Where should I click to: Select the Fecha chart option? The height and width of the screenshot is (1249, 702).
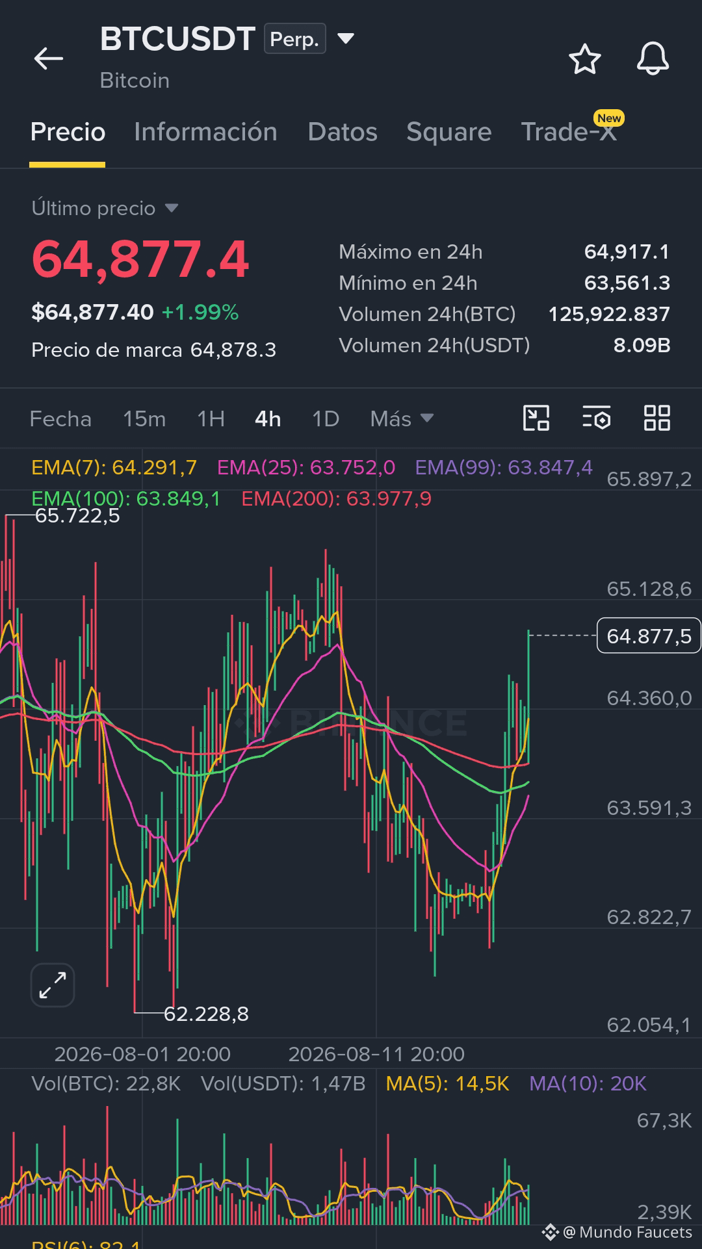pos(60,418)
